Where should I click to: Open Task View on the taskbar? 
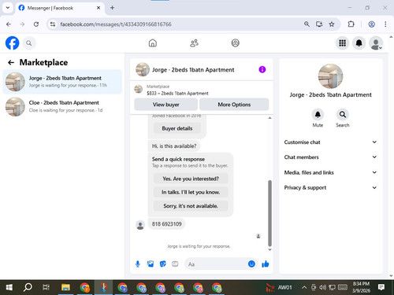tap(46, 287)
